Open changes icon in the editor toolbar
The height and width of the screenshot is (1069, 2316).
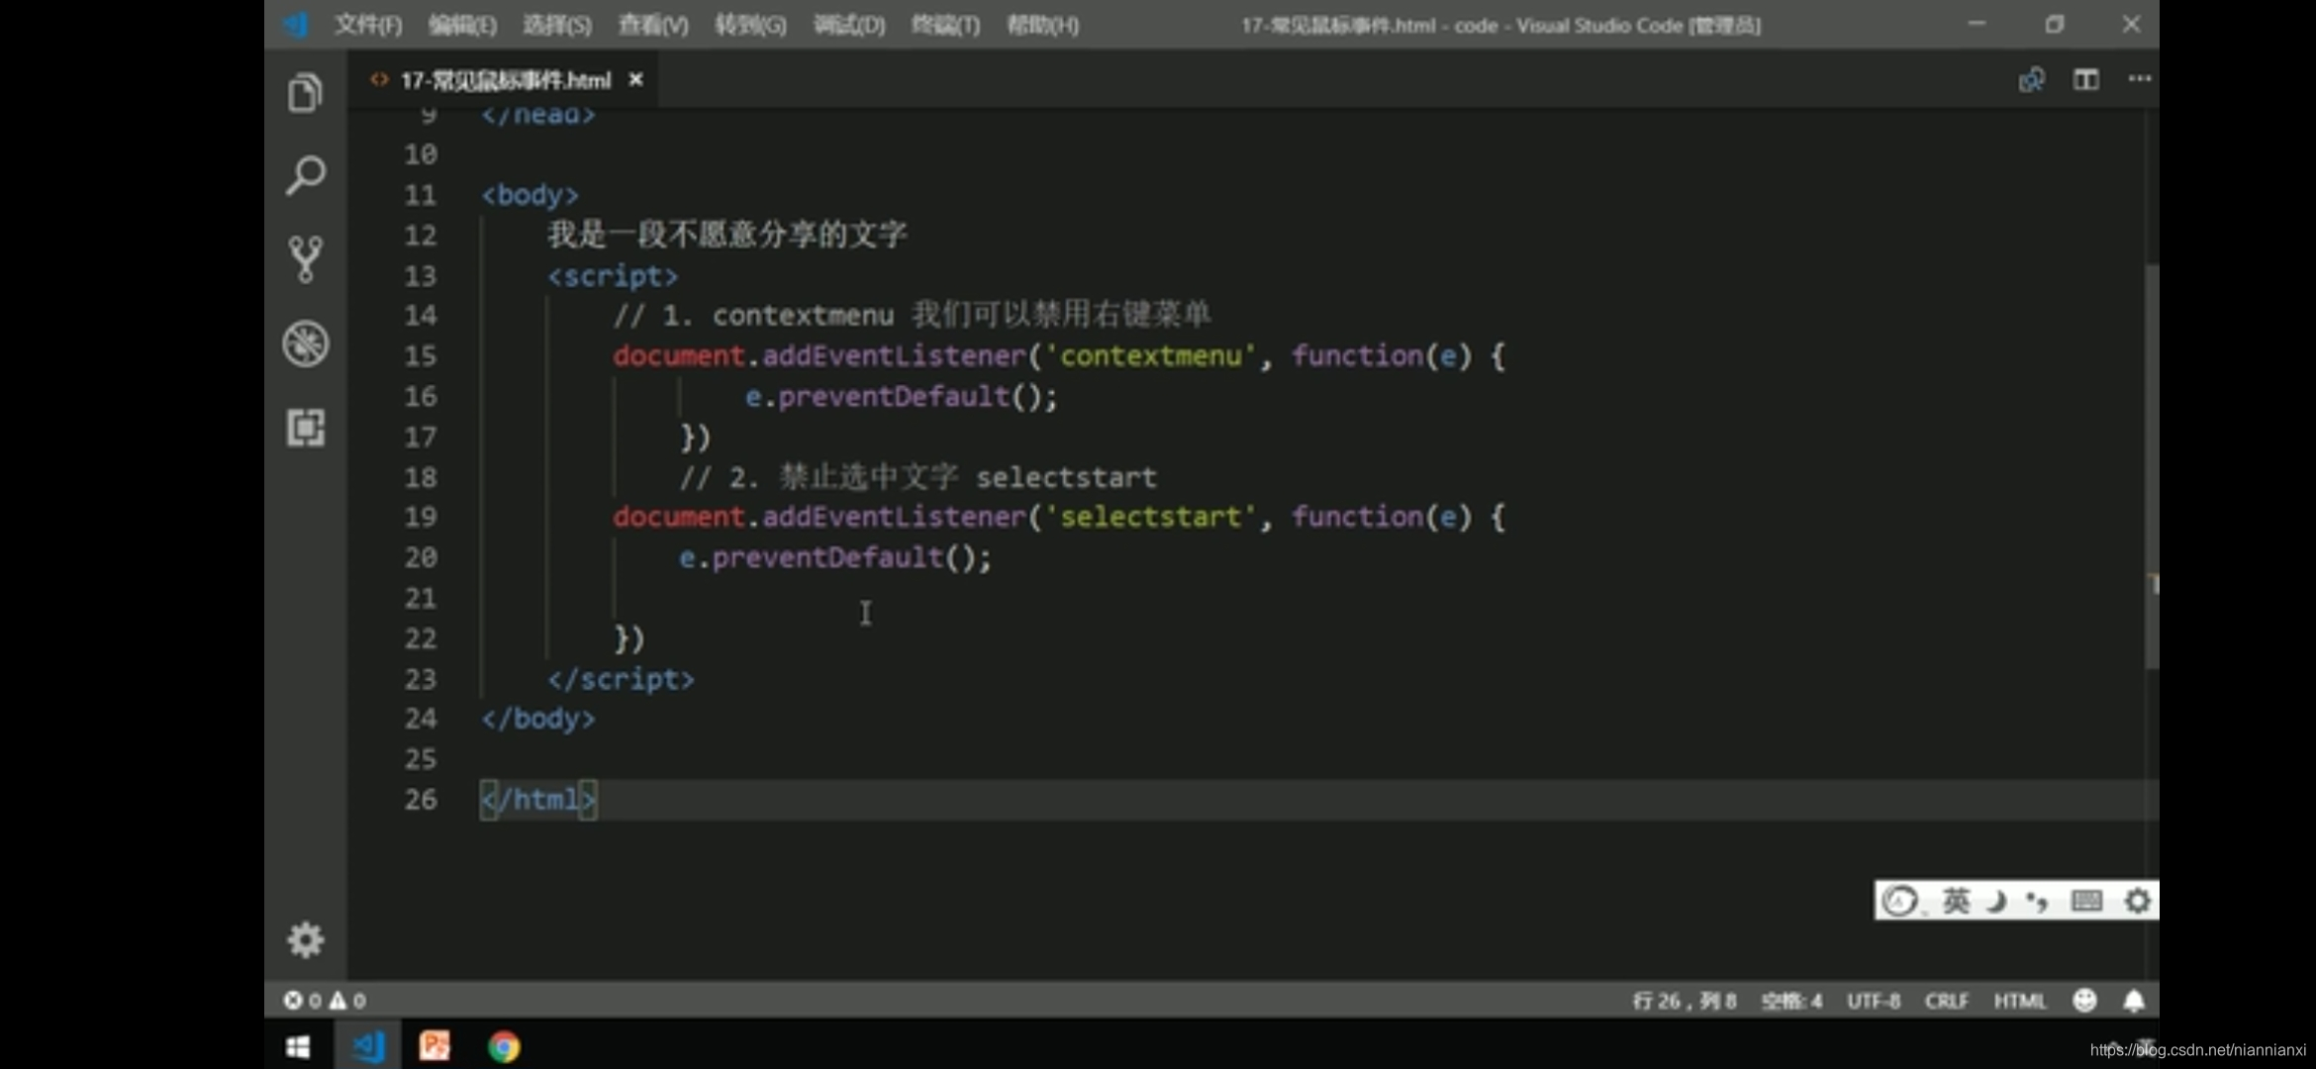[2031, 79]
